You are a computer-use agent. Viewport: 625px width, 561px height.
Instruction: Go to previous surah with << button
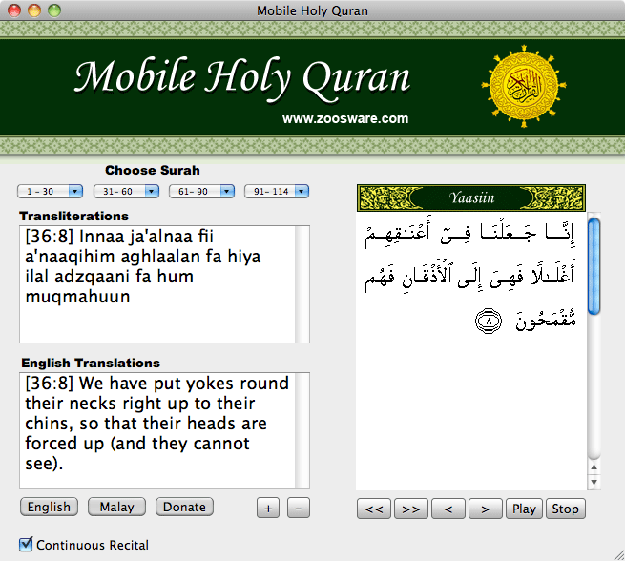coord(374,509)
